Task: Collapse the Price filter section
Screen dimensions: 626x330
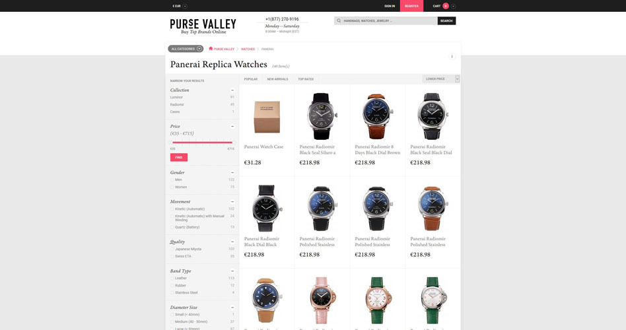Action: click(x=232, y=127)
